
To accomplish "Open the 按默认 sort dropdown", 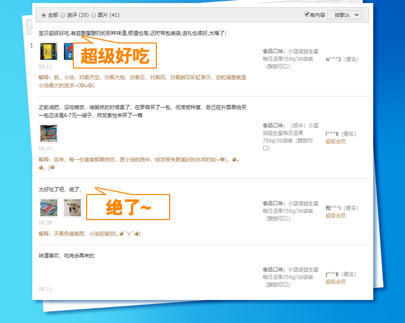I will coord(345,15).
